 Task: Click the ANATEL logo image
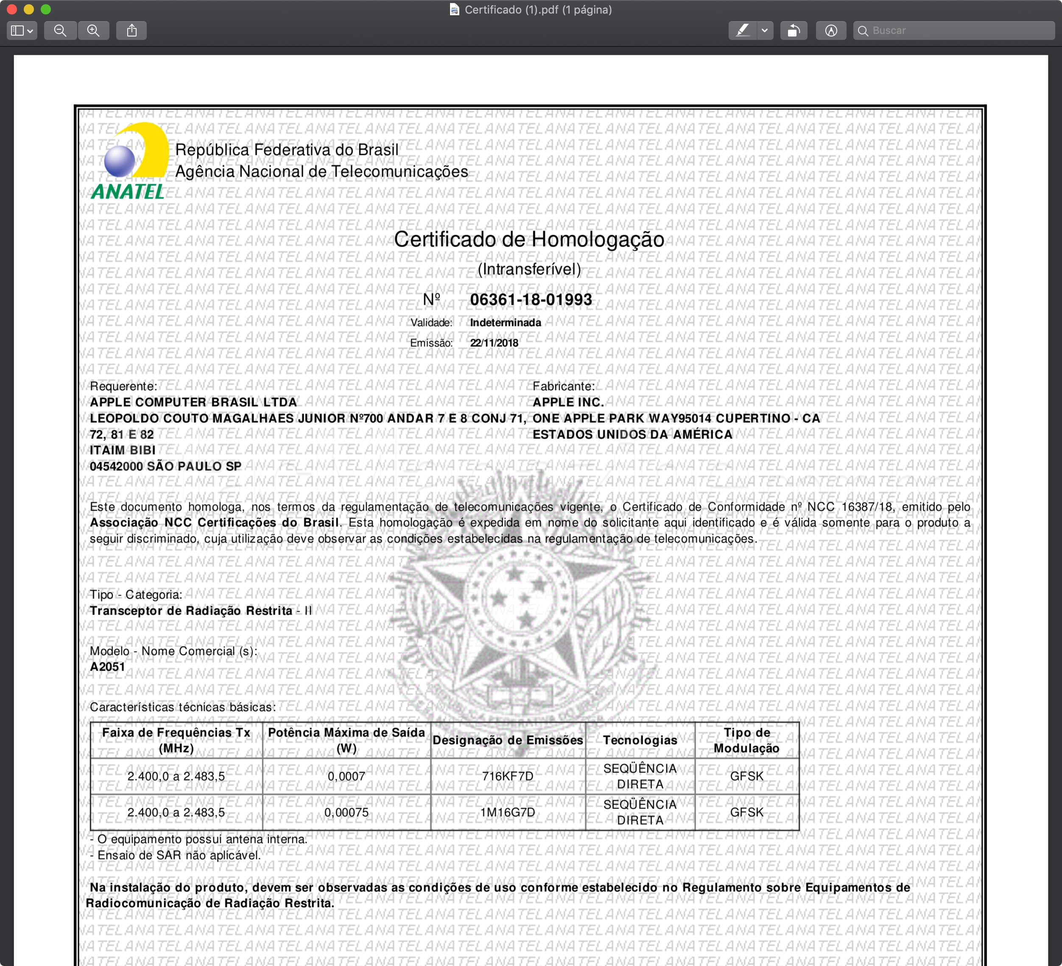pos(130,161)
